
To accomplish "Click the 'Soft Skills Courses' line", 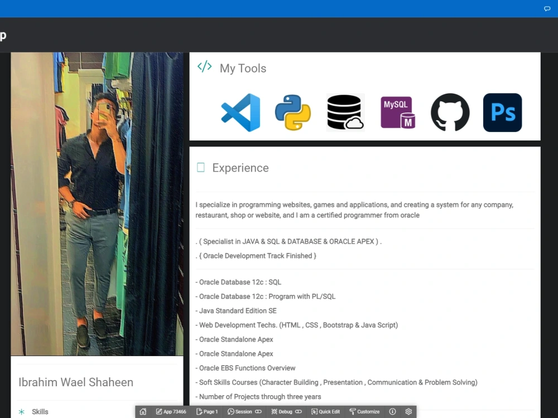I will click(x=336, y=382).
